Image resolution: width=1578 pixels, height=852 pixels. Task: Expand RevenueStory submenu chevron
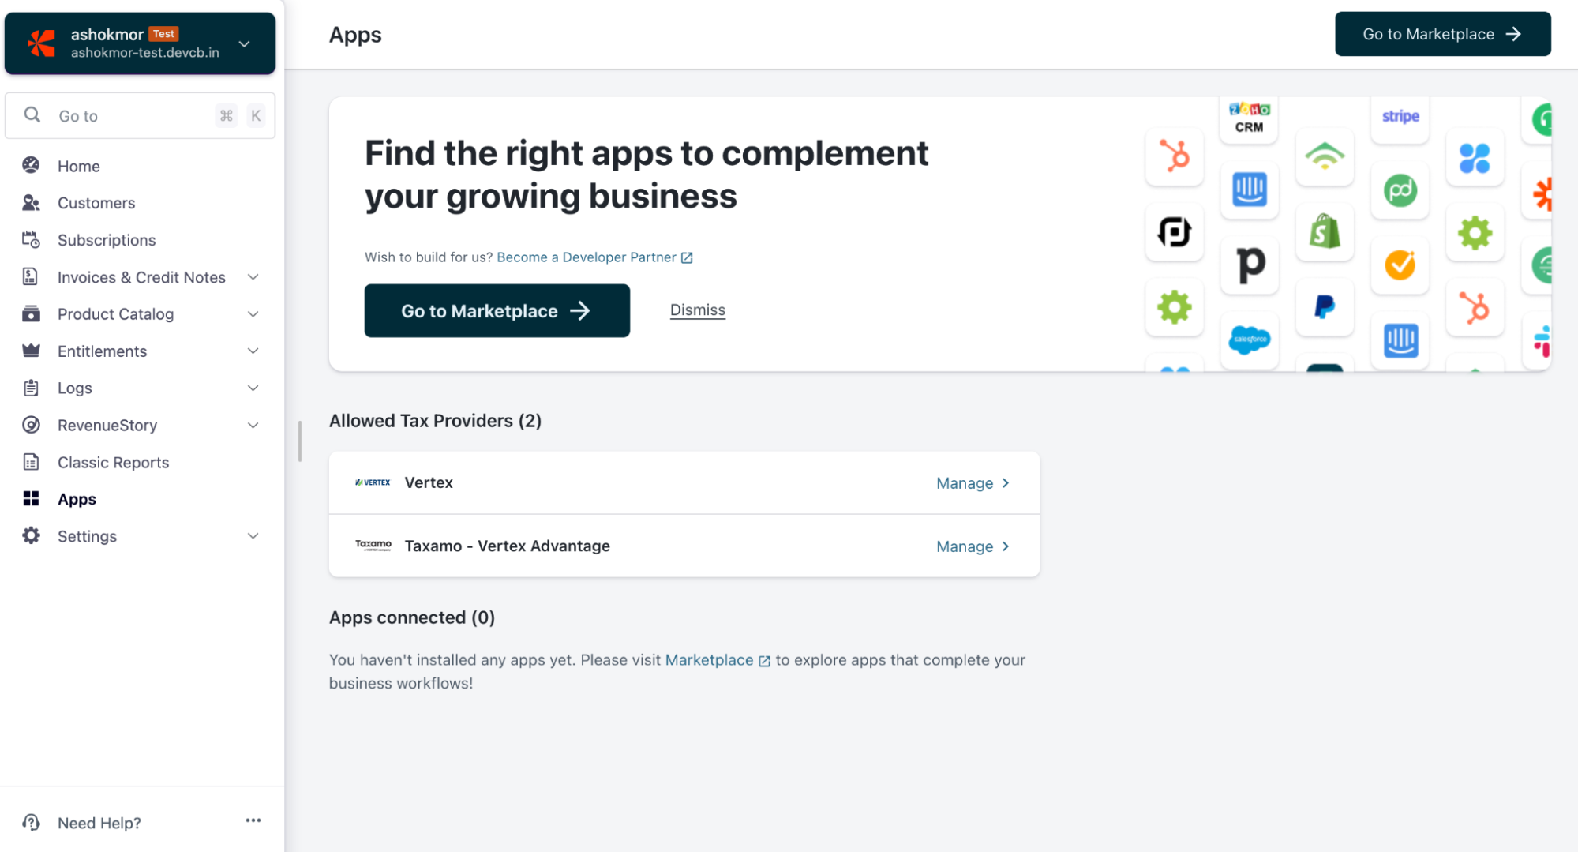tap(253, 425)
